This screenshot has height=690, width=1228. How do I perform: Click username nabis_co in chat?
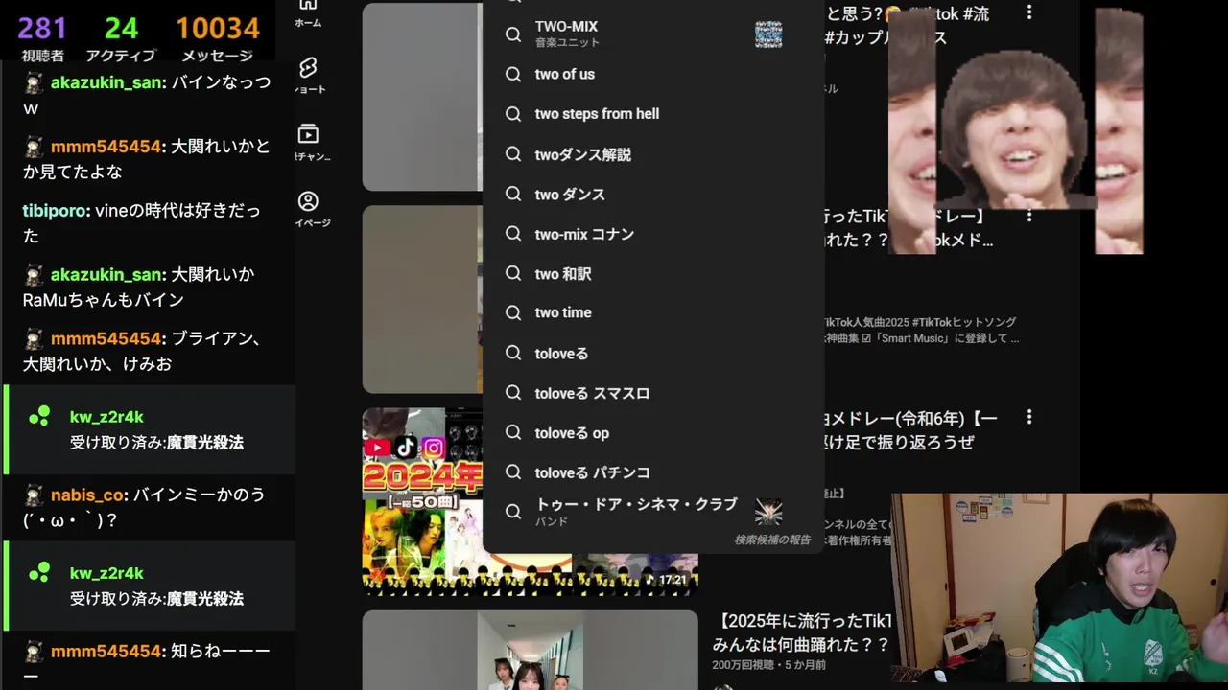[x=87, y=494]
